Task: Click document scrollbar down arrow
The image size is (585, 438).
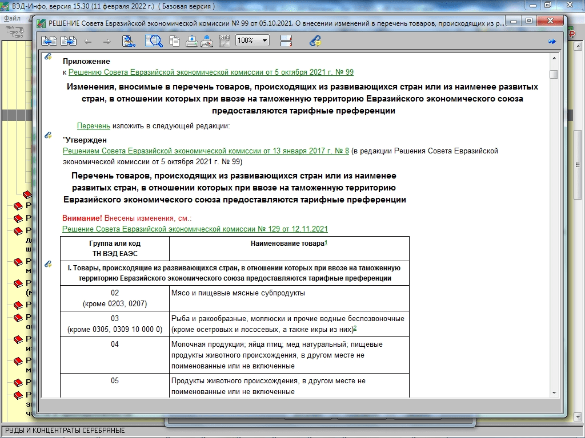Action: [554, 392]
